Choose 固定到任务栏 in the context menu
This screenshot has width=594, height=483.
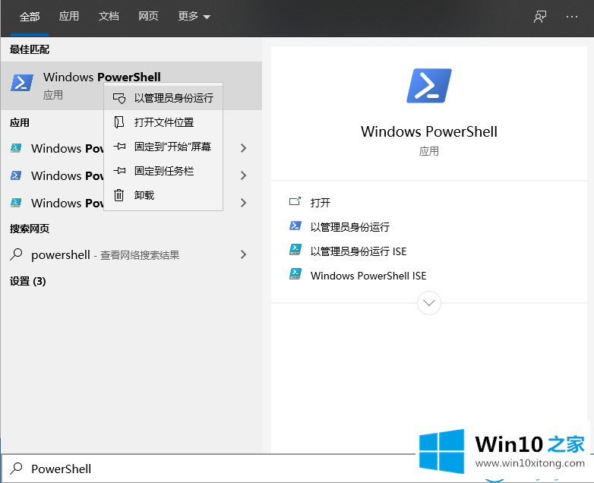click(163, 171)
